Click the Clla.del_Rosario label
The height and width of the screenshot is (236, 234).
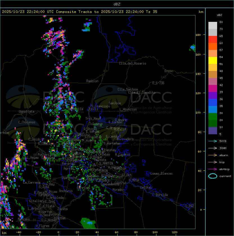tap(132, 63)
